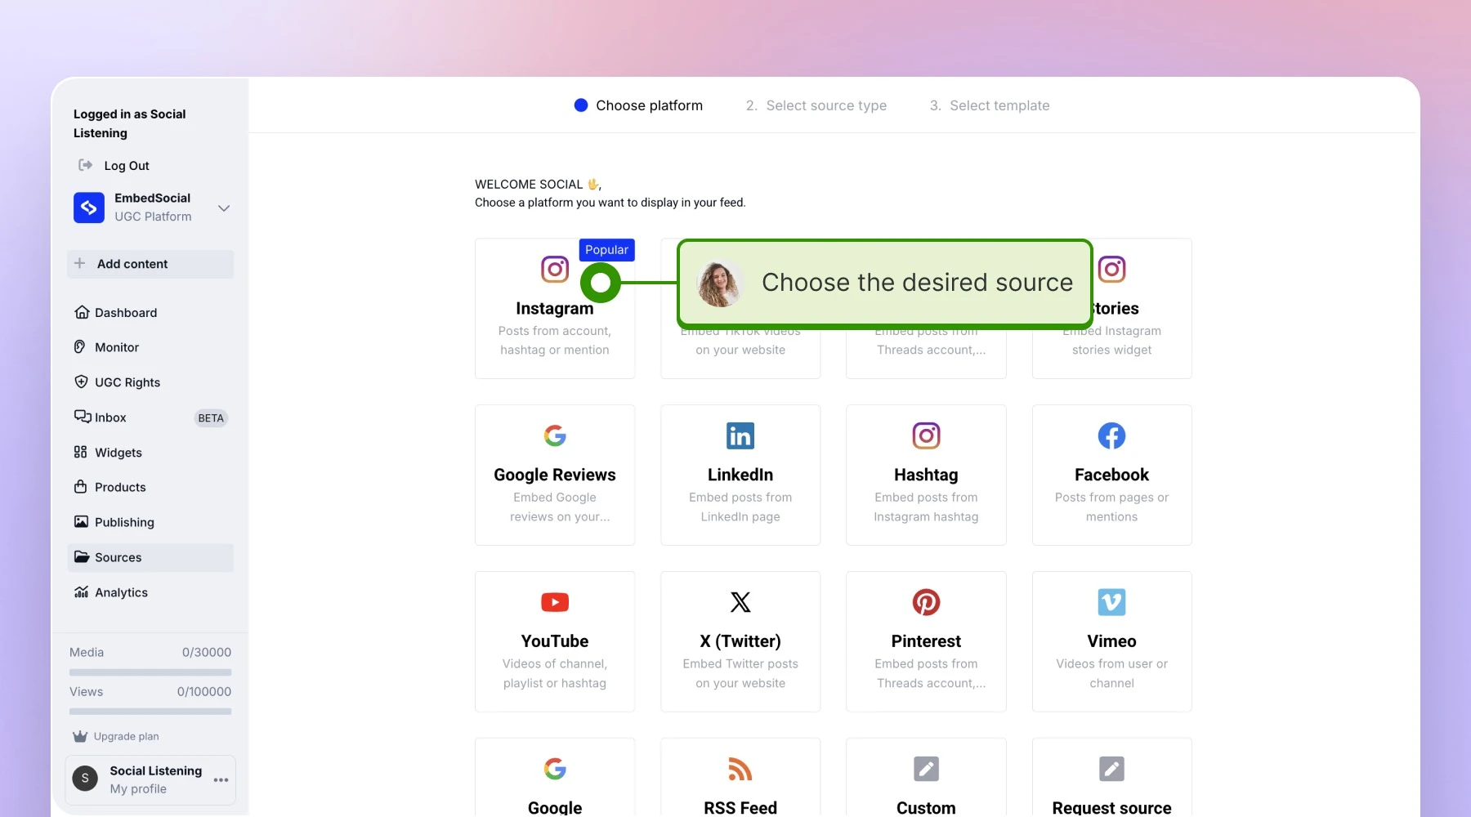Switch to the Choose platform step
Screen dimensions: 1471x817
point(638,105)
